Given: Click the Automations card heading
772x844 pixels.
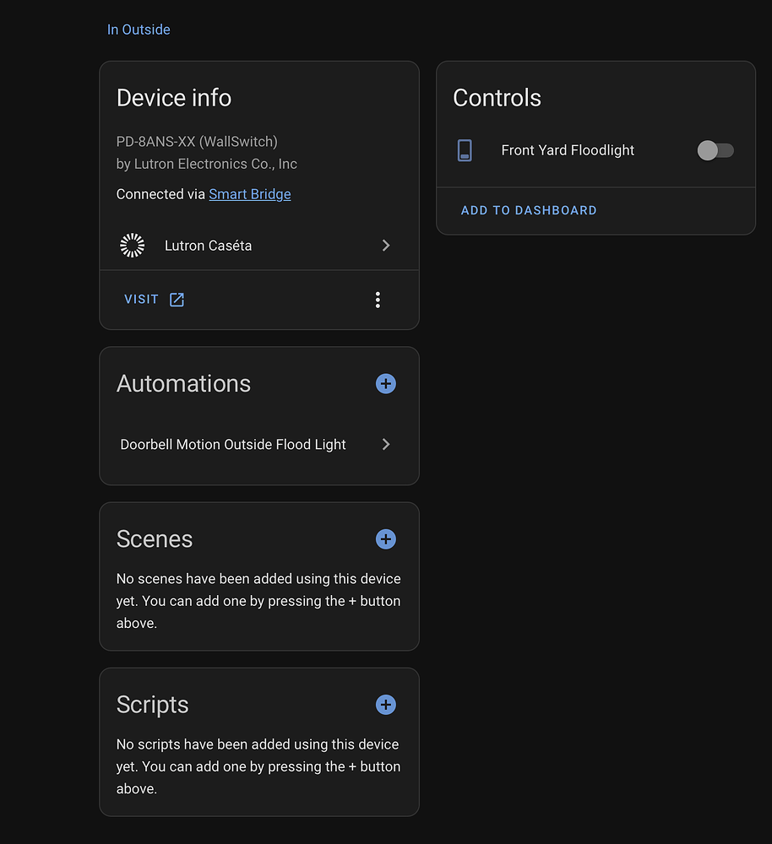Looking at the screenshot, I should click(x=183, y=384).
